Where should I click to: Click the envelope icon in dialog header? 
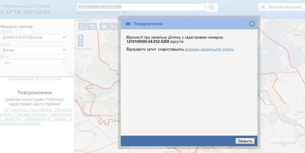click(128, 24)
